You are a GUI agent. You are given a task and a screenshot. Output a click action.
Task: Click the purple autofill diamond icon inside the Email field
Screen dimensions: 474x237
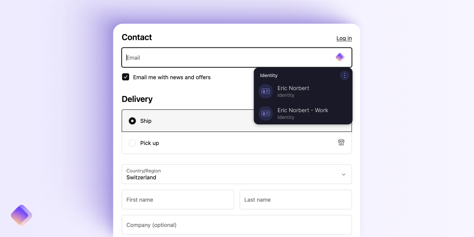[x=339, y=57]
